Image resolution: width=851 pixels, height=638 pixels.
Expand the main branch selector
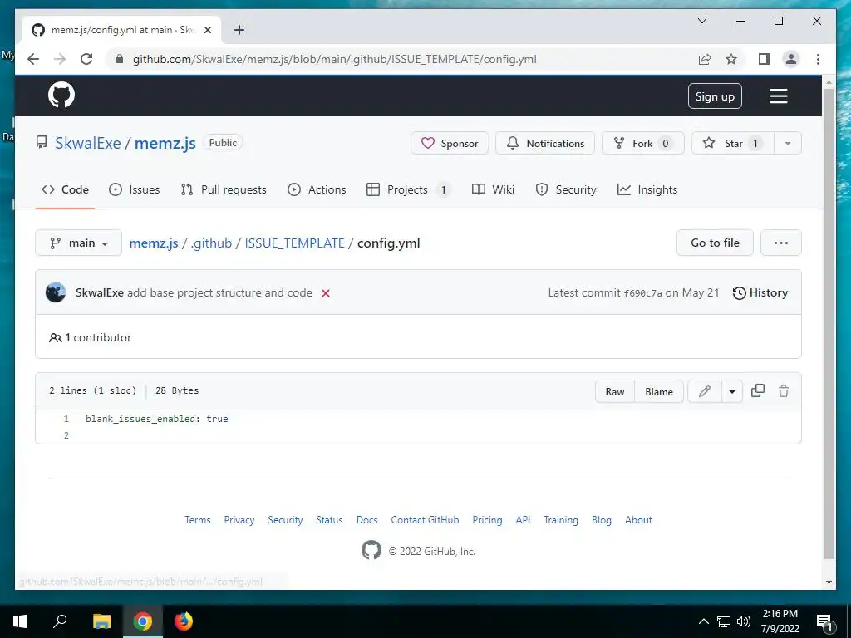coord(78,243)
